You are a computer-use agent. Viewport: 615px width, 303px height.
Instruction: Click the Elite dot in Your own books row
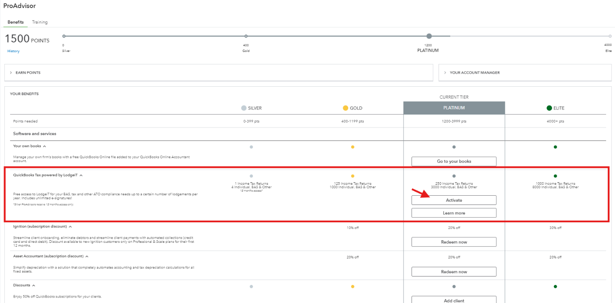pos(555,147)
